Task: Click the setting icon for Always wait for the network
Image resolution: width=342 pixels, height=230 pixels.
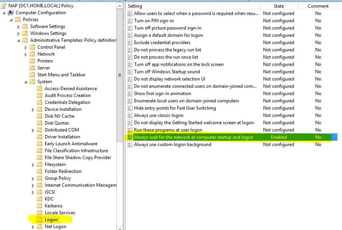Action: [x=130, y=137]
